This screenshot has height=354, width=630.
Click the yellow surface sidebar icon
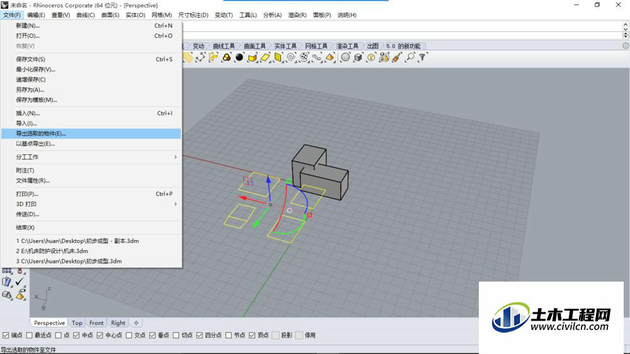[20, 295]
